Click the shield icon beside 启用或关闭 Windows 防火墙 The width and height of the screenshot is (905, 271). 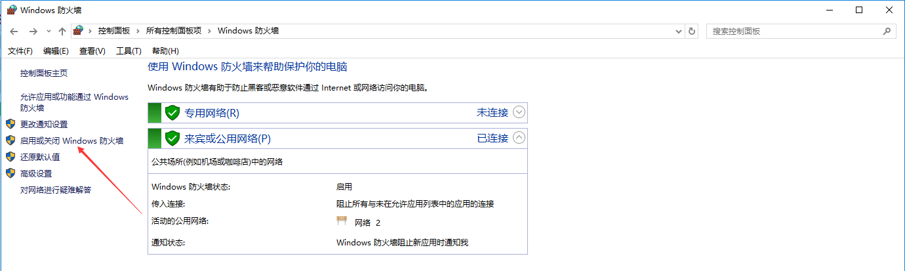tap(10, 140)
